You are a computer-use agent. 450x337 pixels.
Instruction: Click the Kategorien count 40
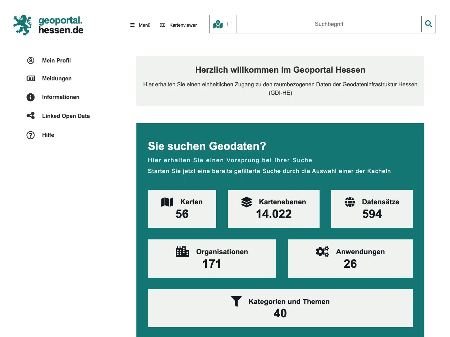280,313
